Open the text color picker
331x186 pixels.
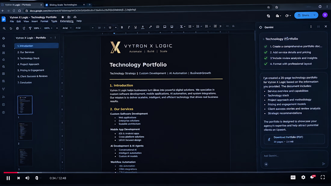[143, 27]
